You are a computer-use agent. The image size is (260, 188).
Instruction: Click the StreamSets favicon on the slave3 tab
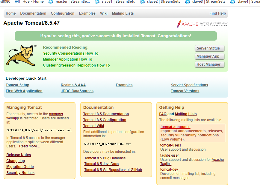click(187, 2)
